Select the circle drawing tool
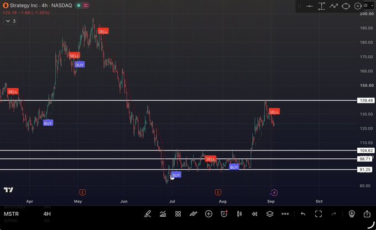Image resolution: width=376 pixels, height=230 pixels. pos(358,6)
